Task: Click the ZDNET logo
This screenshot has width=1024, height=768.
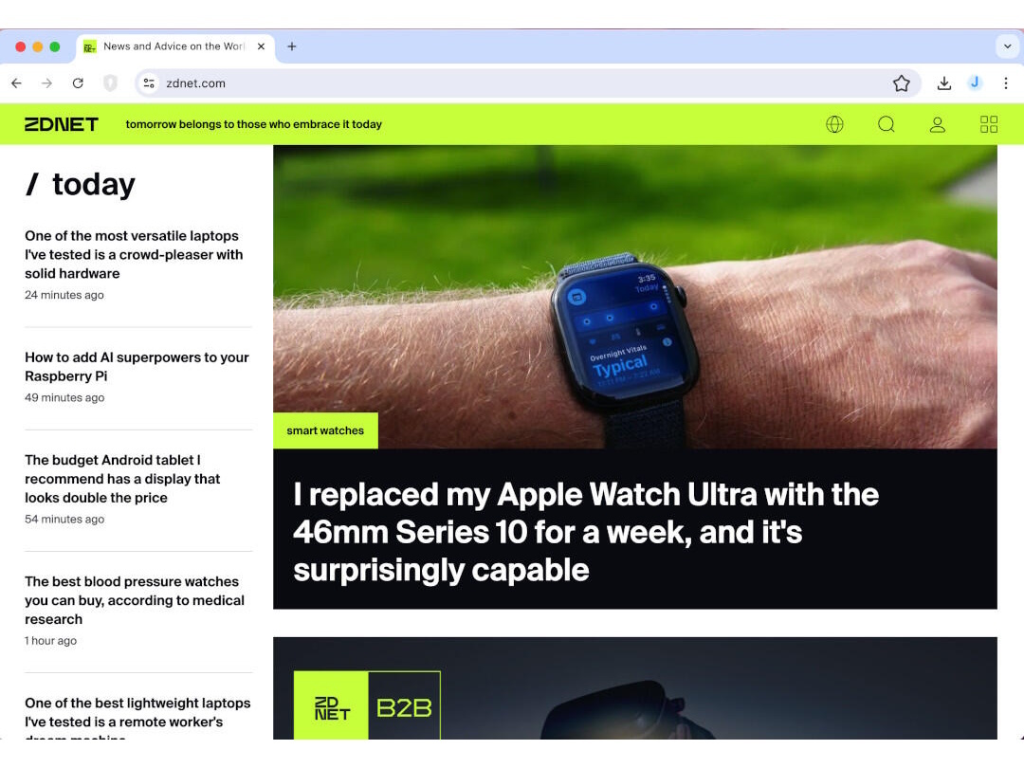Action: (62, 124)
